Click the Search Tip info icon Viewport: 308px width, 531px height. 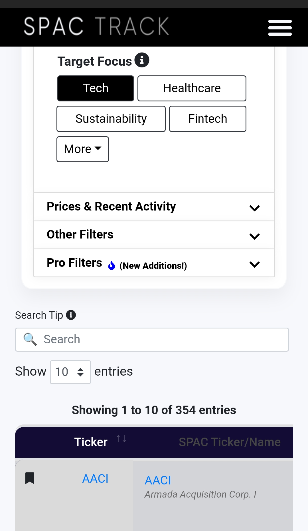coord(71,315)
